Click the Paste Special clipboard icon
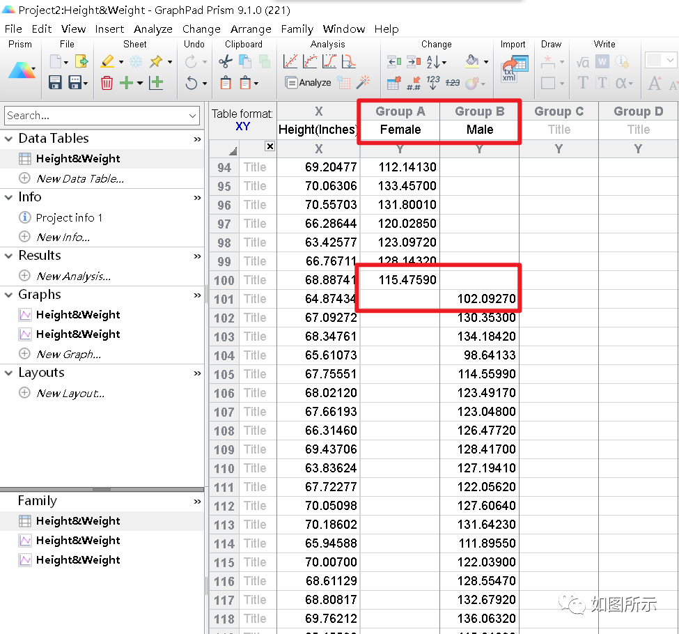 click(x=245, y=82)
